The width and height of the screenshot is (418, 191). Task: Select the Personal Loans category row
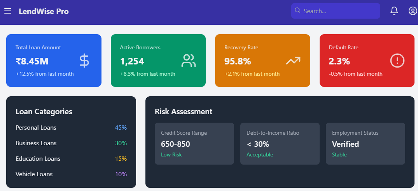(x=71, y=128)
